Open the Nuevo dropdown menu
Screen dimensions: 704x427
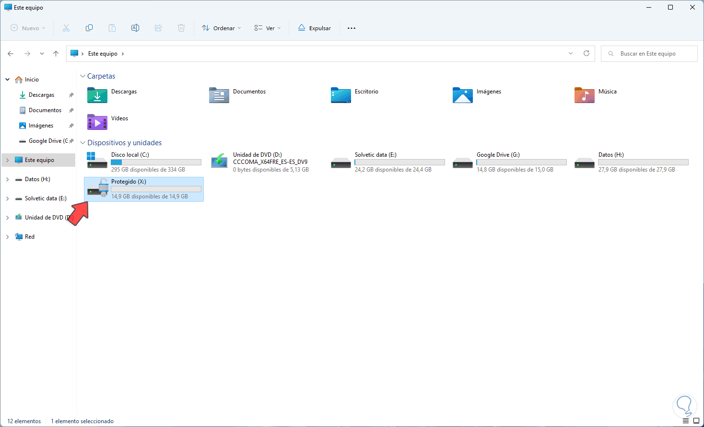pos(28,28)
